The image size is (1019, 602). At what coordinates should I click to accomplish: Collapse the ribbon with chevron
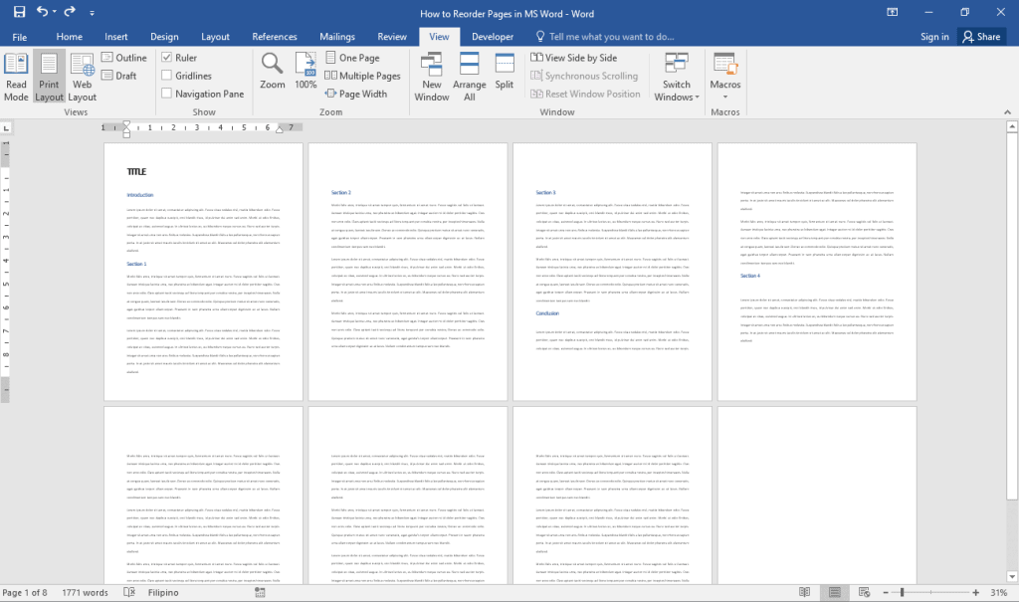click(1007, 112)
